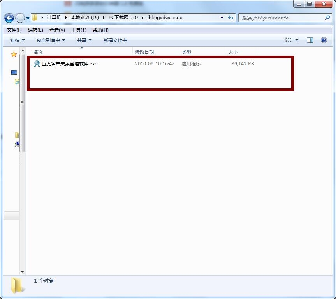This screenshot has width=336, height=299.
Task: Click the 巨虎客户关系管理软件 exe file icon
Action: click(37, 63)
